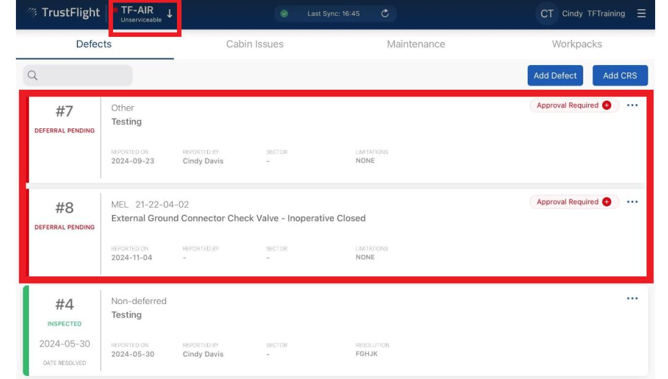This screenshot has height=379, width=668.
Task: Click the magnifying glass search icon
Action: click(33, 76)
